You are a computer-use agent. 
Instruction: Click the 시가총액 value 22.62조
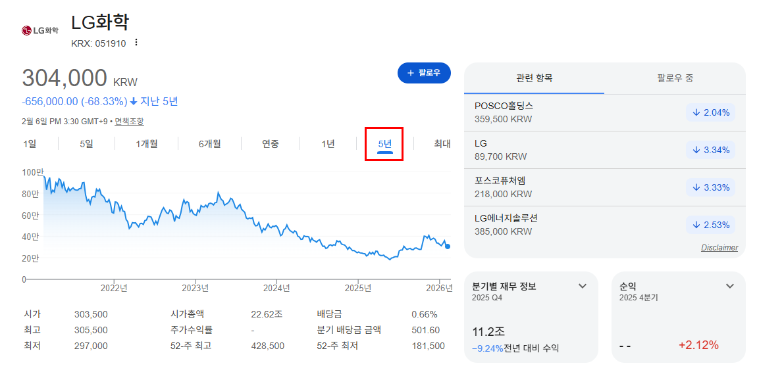267,315
